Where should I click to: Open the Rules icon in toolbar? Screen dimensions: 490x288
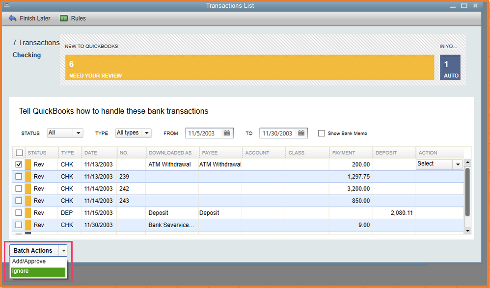(x=64, y=19)
